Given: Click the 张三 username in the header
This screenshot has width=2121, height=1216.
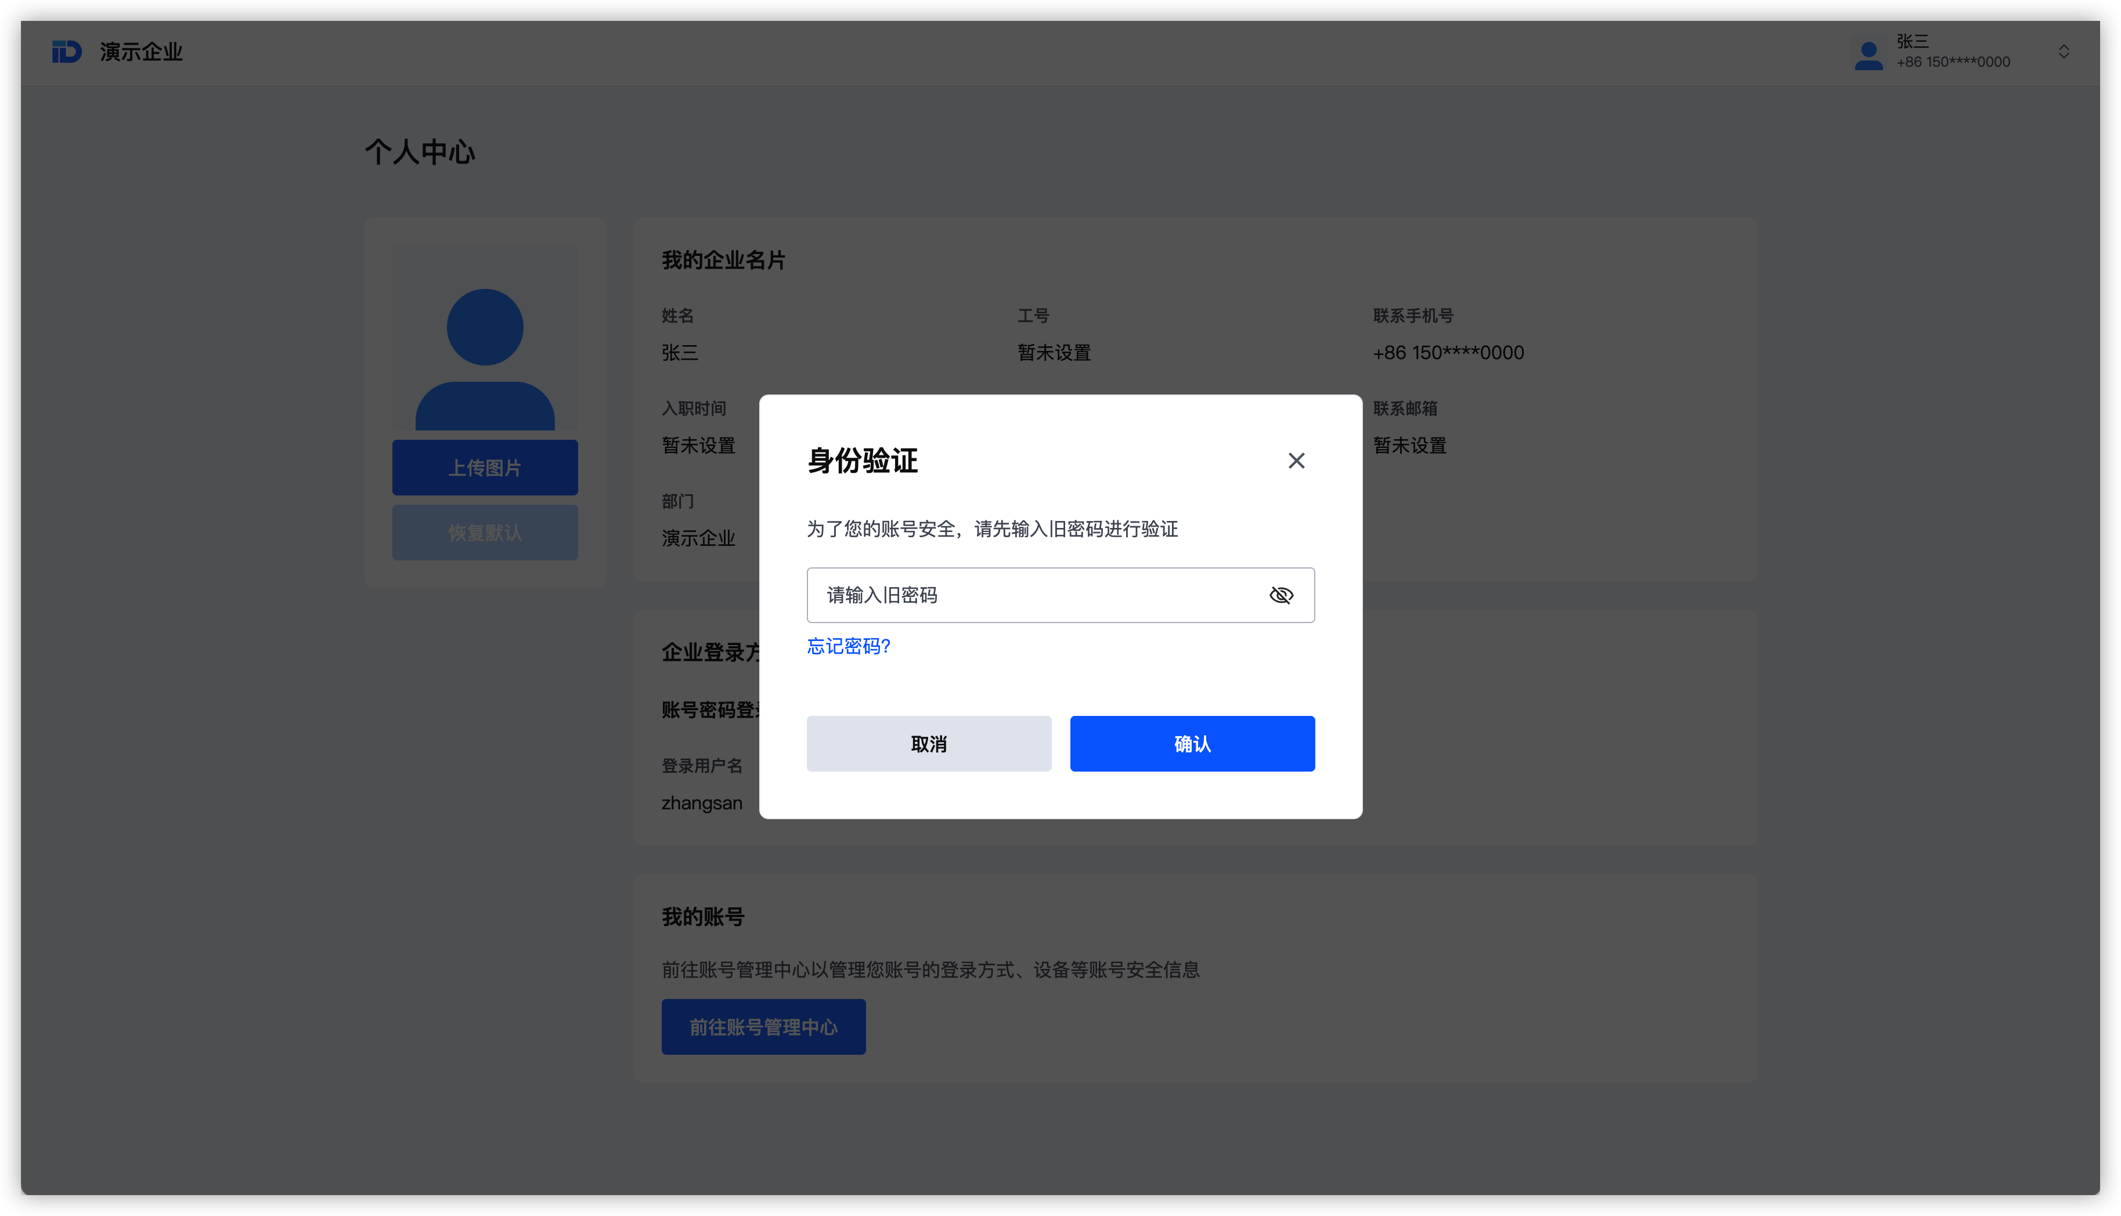Looking at the screenshot, I should (1912, 41).
